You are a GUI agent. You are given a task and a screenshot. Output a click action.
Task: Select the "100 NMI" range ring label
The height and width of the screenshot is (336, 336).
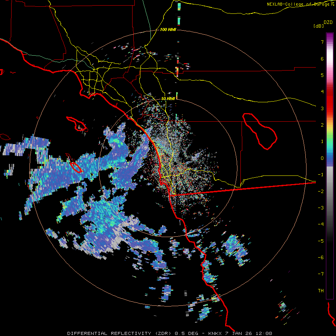pyautogui.click(x=168, y=29)
